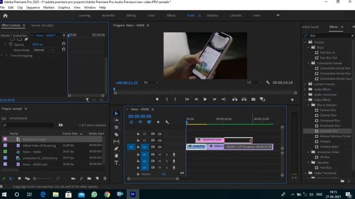Switch to the Editing workspace

coord(131,15)
